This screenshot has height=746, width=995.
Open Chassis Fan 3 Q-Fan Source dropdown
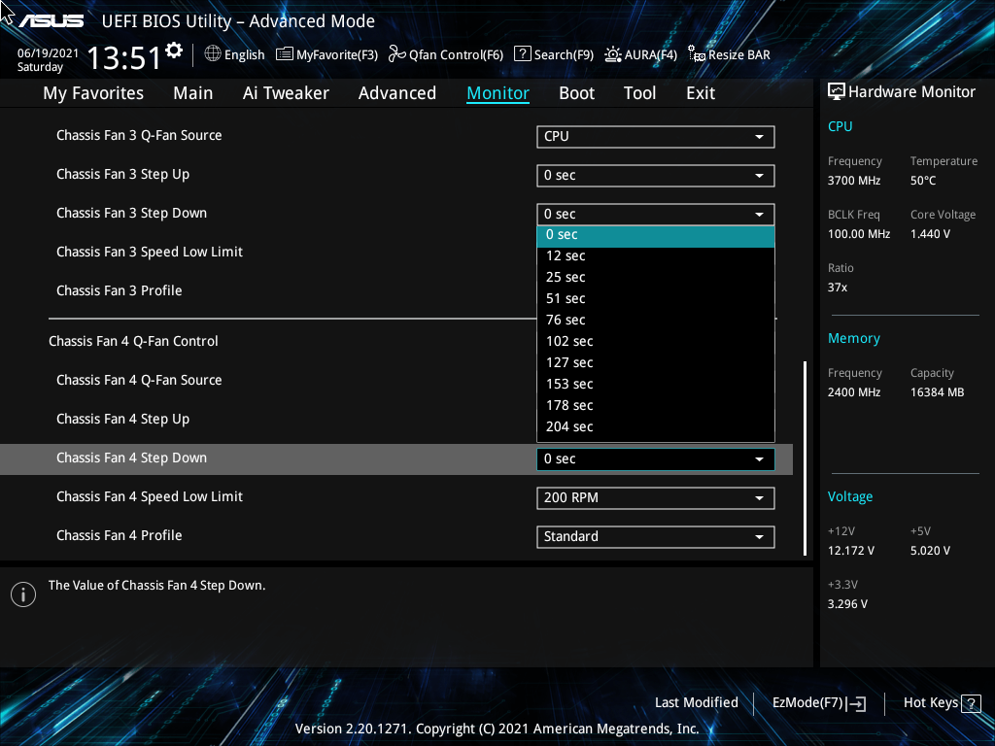pyautogui.click(x=655, y=136)
